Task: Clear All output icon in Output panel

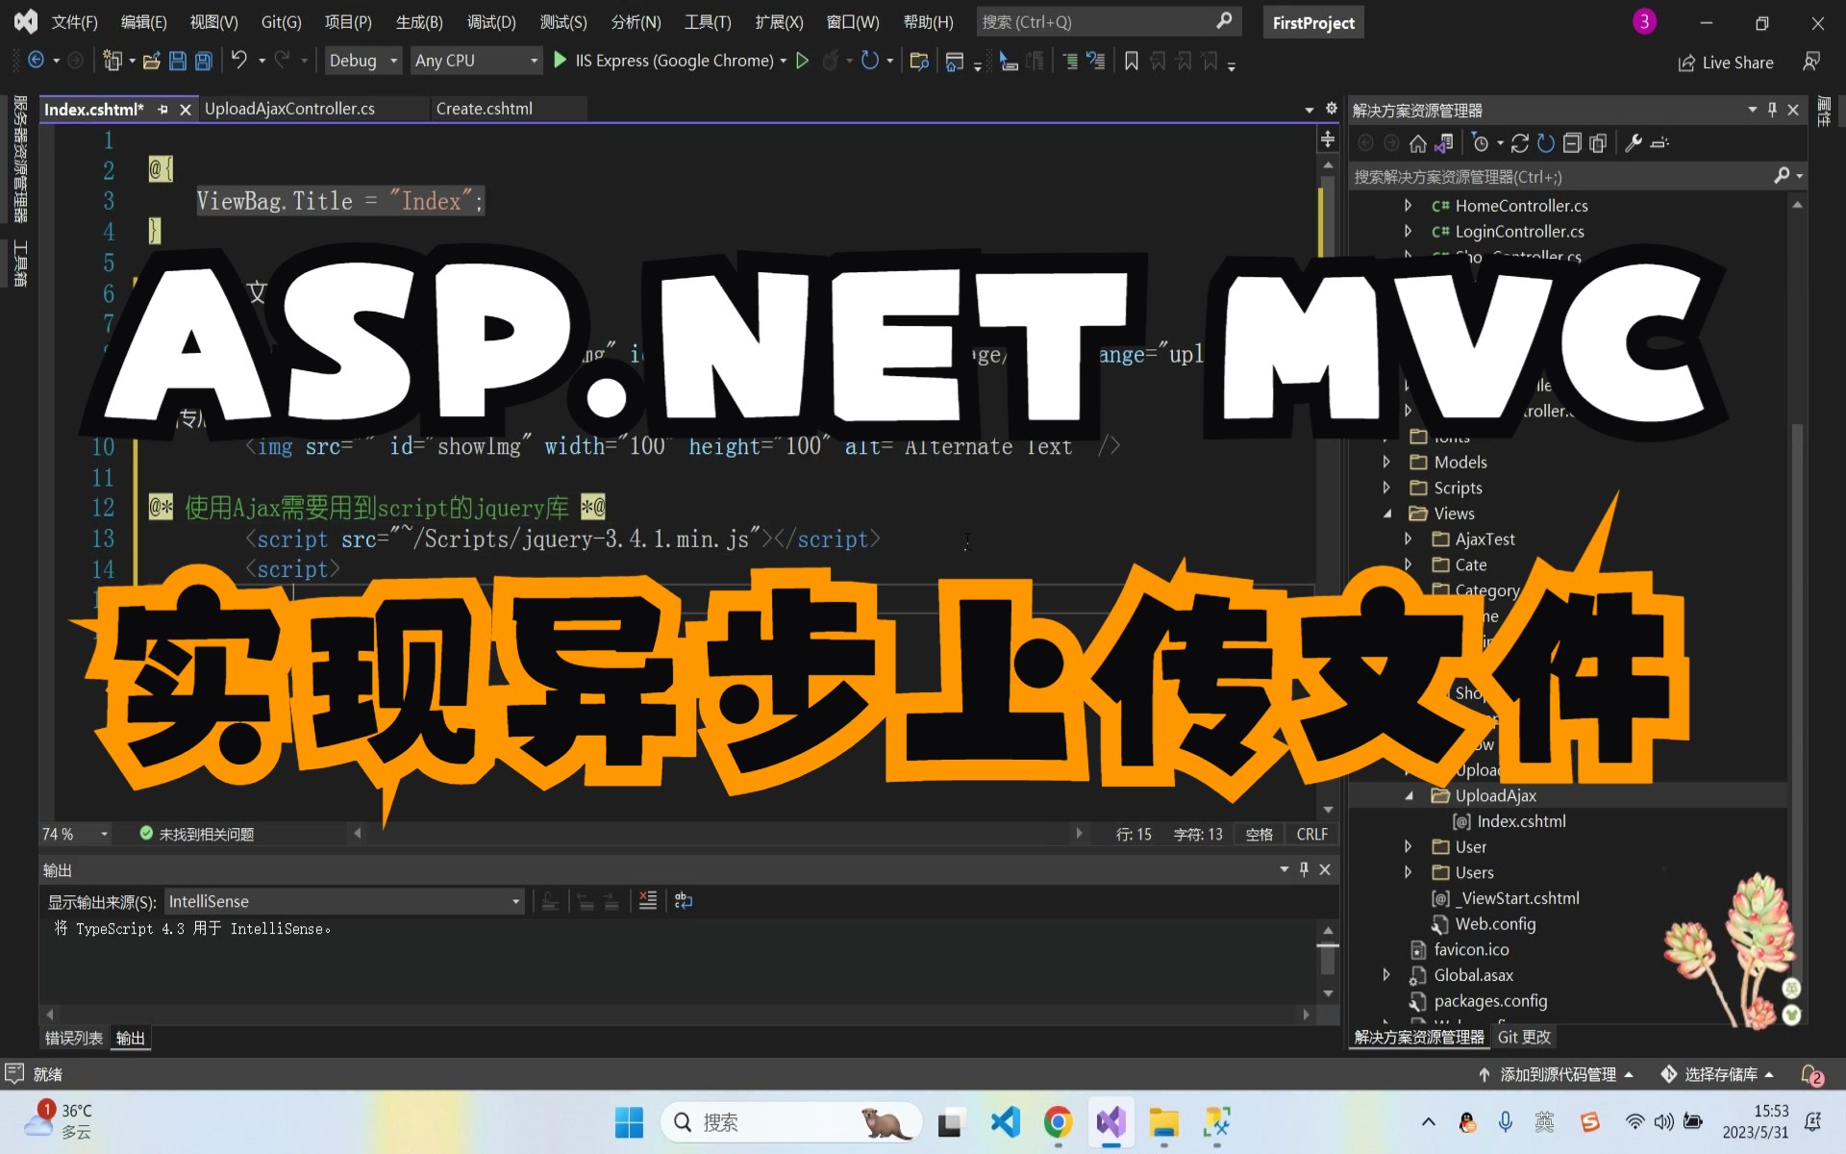Action: tap(648, 901)
